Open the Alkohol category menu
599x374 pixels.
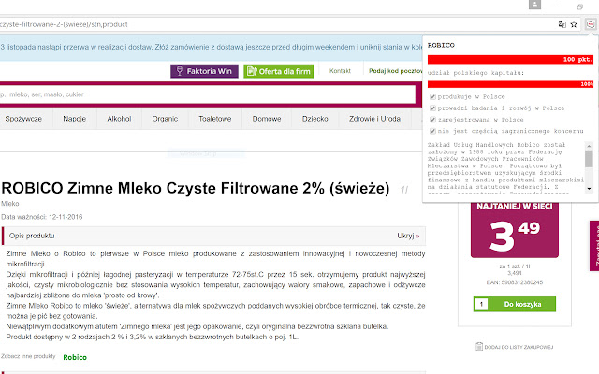click(119, 119)
